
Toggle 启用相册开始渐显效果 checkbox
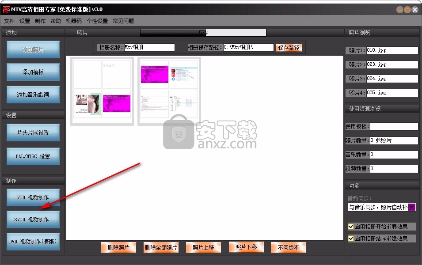pos(351,227)
